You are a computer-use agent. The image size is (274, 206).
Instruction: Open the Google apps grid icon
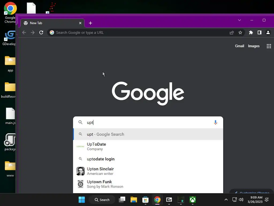click(269, 46)
